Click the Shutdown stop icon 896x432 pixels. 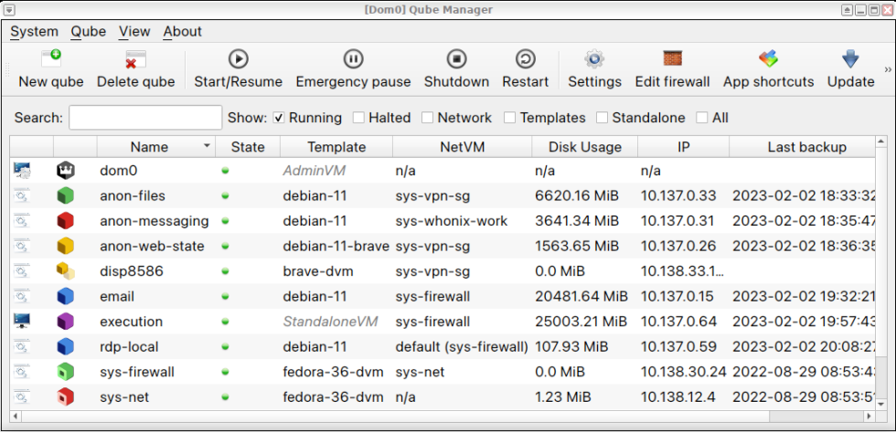pyautogui.click(x=456, y=59)
